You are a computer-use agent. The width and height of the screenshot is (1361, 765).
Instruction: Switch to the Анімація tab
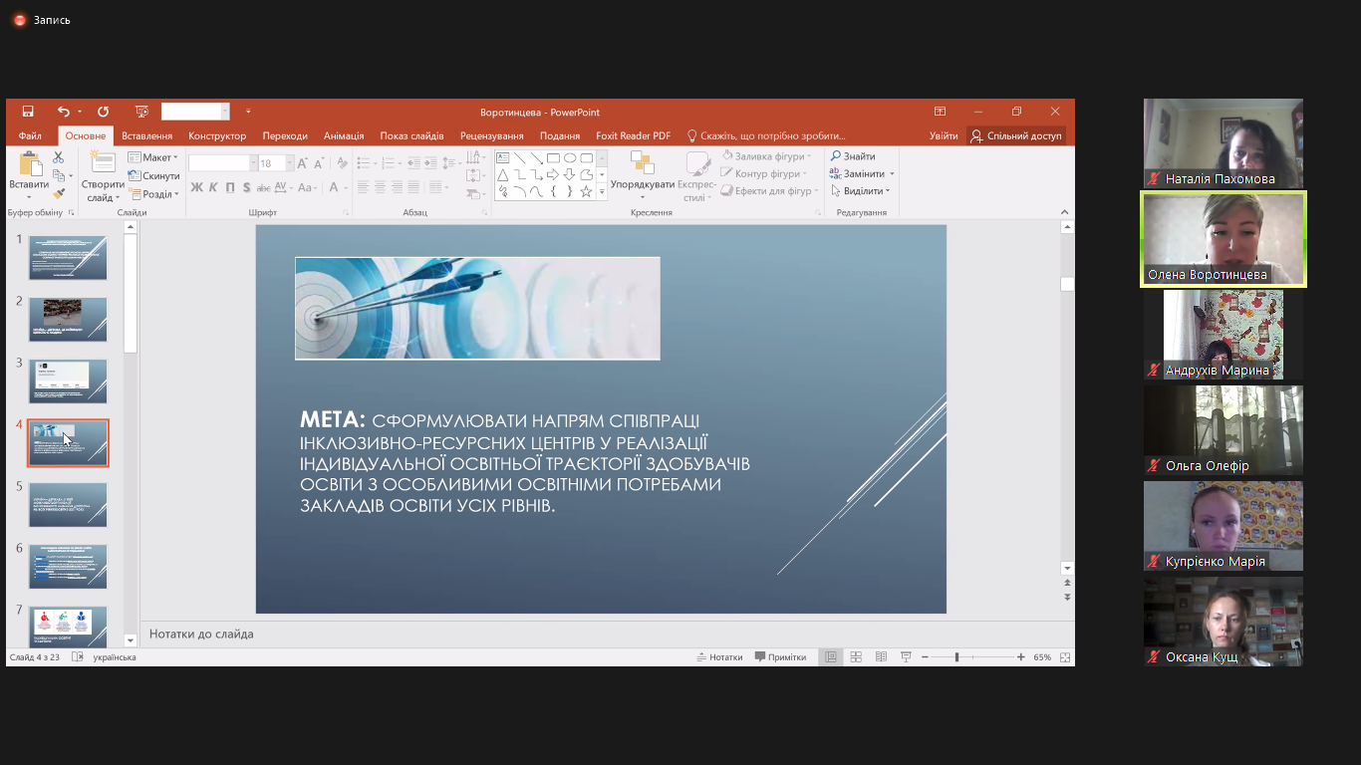click(344, 135)
